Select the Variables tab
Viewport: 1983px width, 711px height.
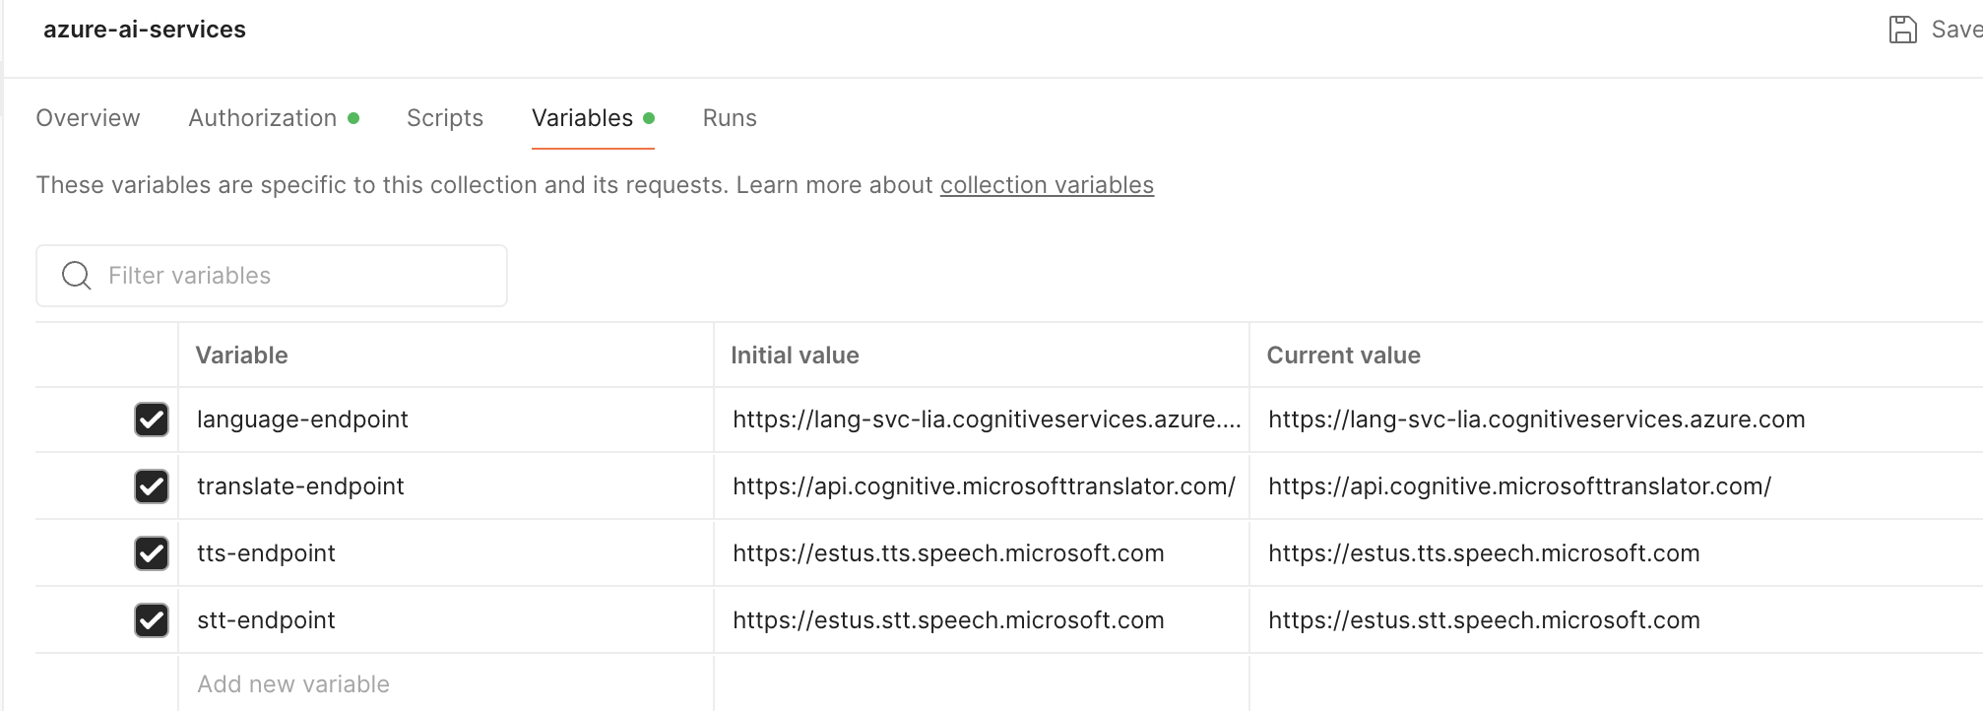582,118
